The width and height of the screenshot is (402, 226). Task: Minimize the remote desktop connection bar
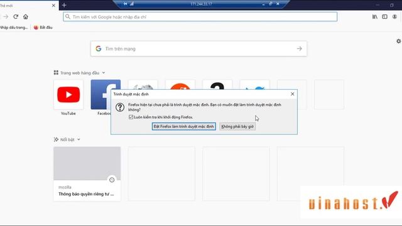pyautogui.click(x=263, y=4)
